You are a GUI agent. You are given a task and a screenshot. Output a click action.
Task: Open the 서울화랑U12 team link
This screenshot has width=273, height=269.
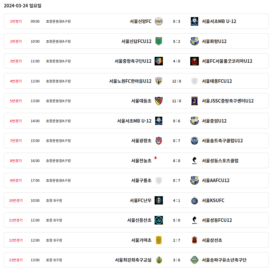214,41
